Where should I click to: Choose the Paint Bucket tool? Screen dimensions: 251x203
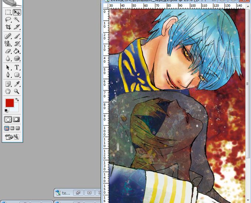(x=17, y=51)
